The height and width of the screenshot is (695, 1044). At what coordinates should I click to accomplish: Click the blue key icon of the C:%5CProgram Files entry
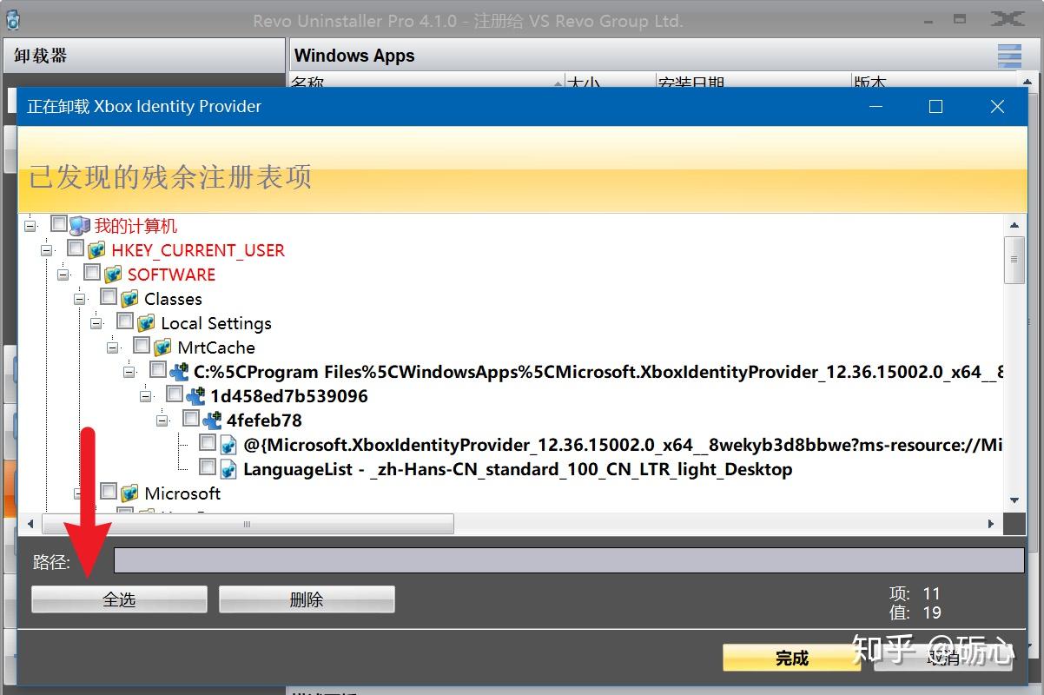click(179, 372)
